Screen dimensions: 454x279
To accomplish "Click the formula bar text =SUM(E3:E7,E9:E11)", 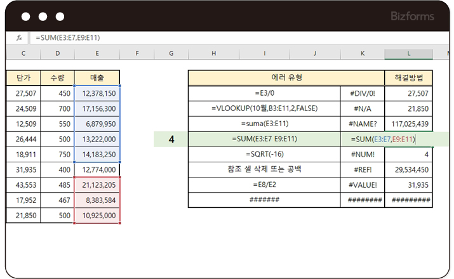I will [68, 38].
